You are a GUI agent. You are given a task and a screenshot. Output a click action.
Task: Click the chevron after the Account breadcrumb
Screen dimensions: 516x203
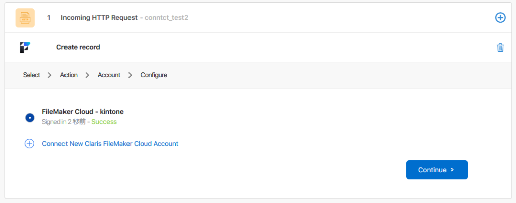(x=130, y=75)
